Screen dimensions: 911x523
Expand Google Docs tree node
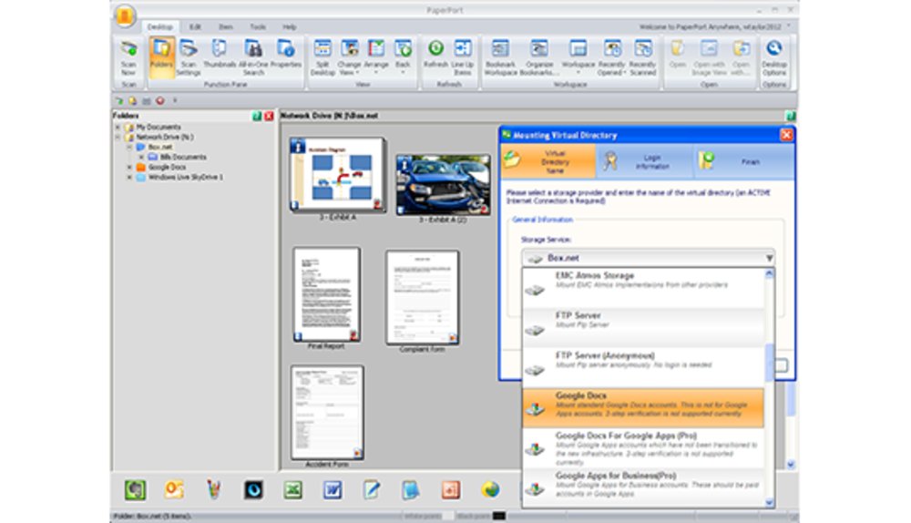tap(129, 168)
